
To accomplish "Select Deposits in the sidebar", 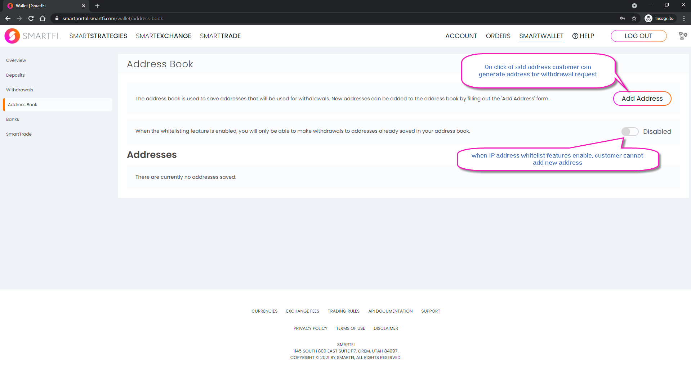I will [15, 75].
